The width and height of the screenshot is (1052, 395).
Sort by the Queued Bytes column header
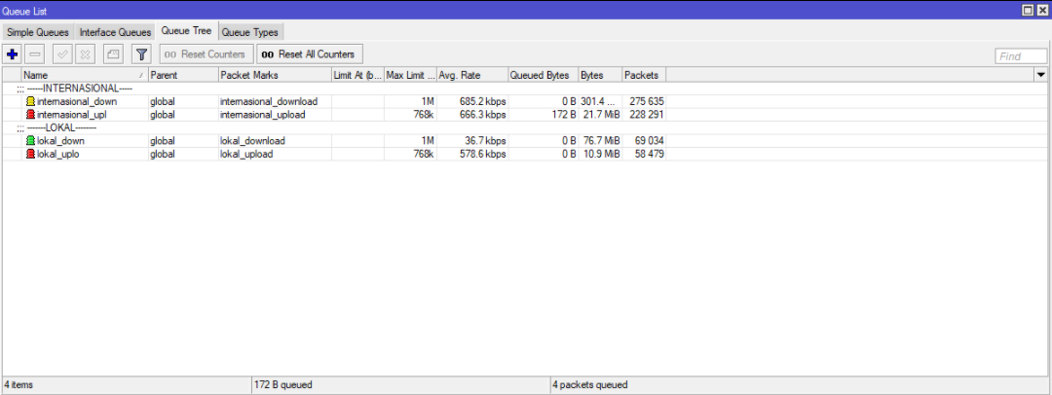tap(544, 75)
